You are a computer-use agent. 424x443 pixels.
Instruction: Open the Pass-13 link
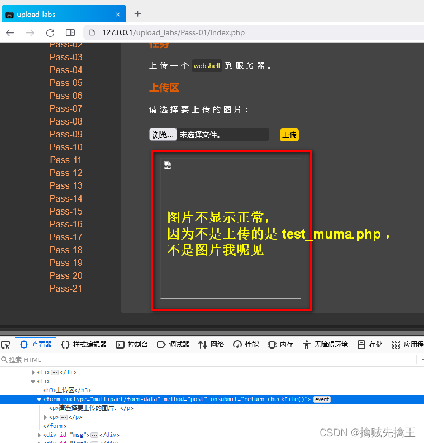[66, 185]
